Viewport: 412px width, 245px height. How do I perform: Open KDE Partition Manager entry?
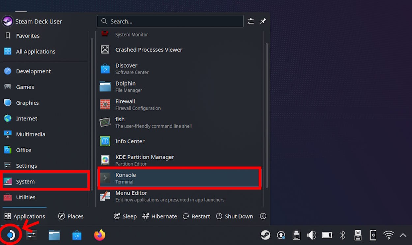click(180, 160)
